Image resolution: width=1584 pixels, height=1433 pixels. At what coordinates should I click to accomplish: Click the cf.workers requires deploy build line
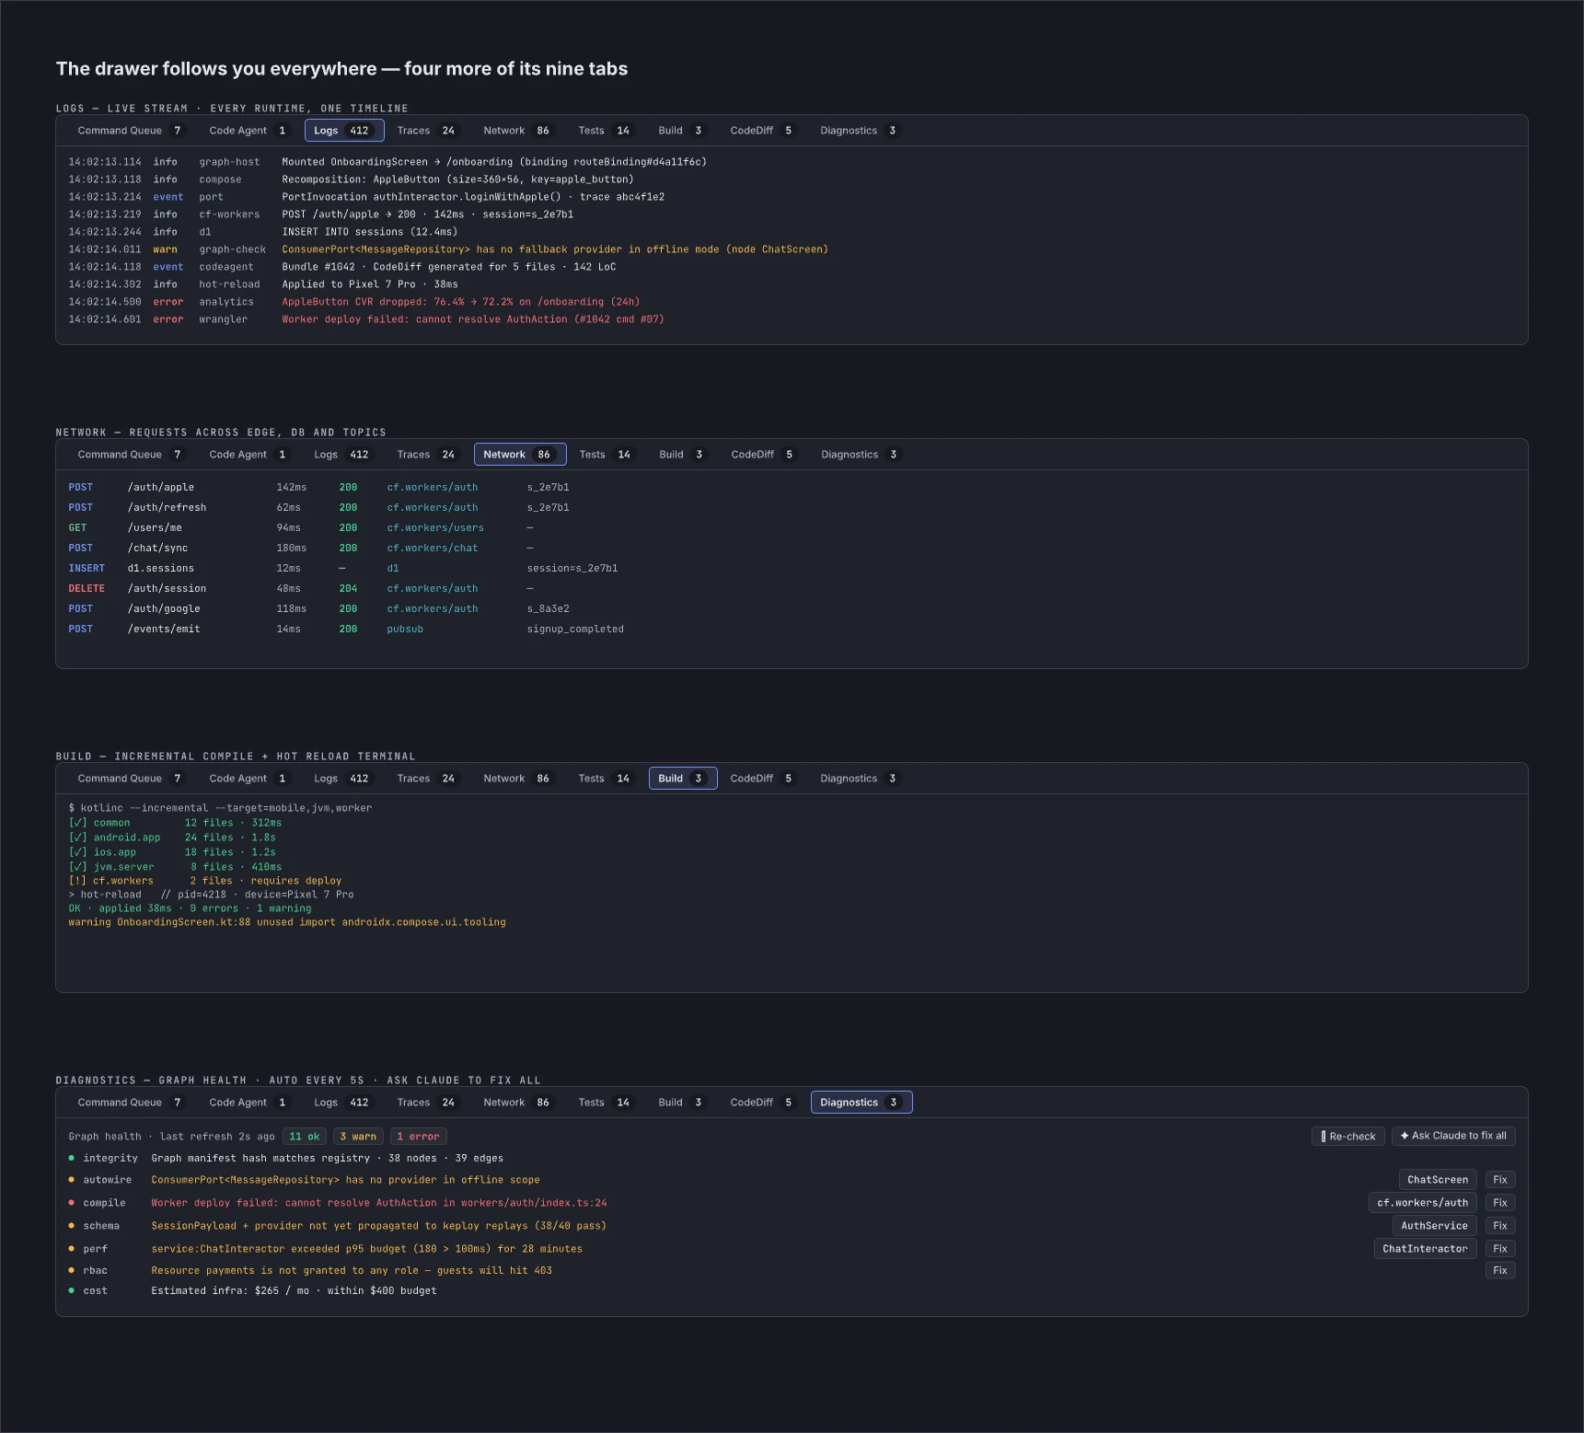[205, 881]
